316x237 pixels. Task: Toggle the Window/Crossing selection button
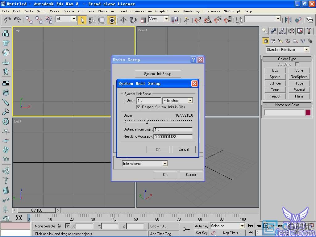pos(112,20)
